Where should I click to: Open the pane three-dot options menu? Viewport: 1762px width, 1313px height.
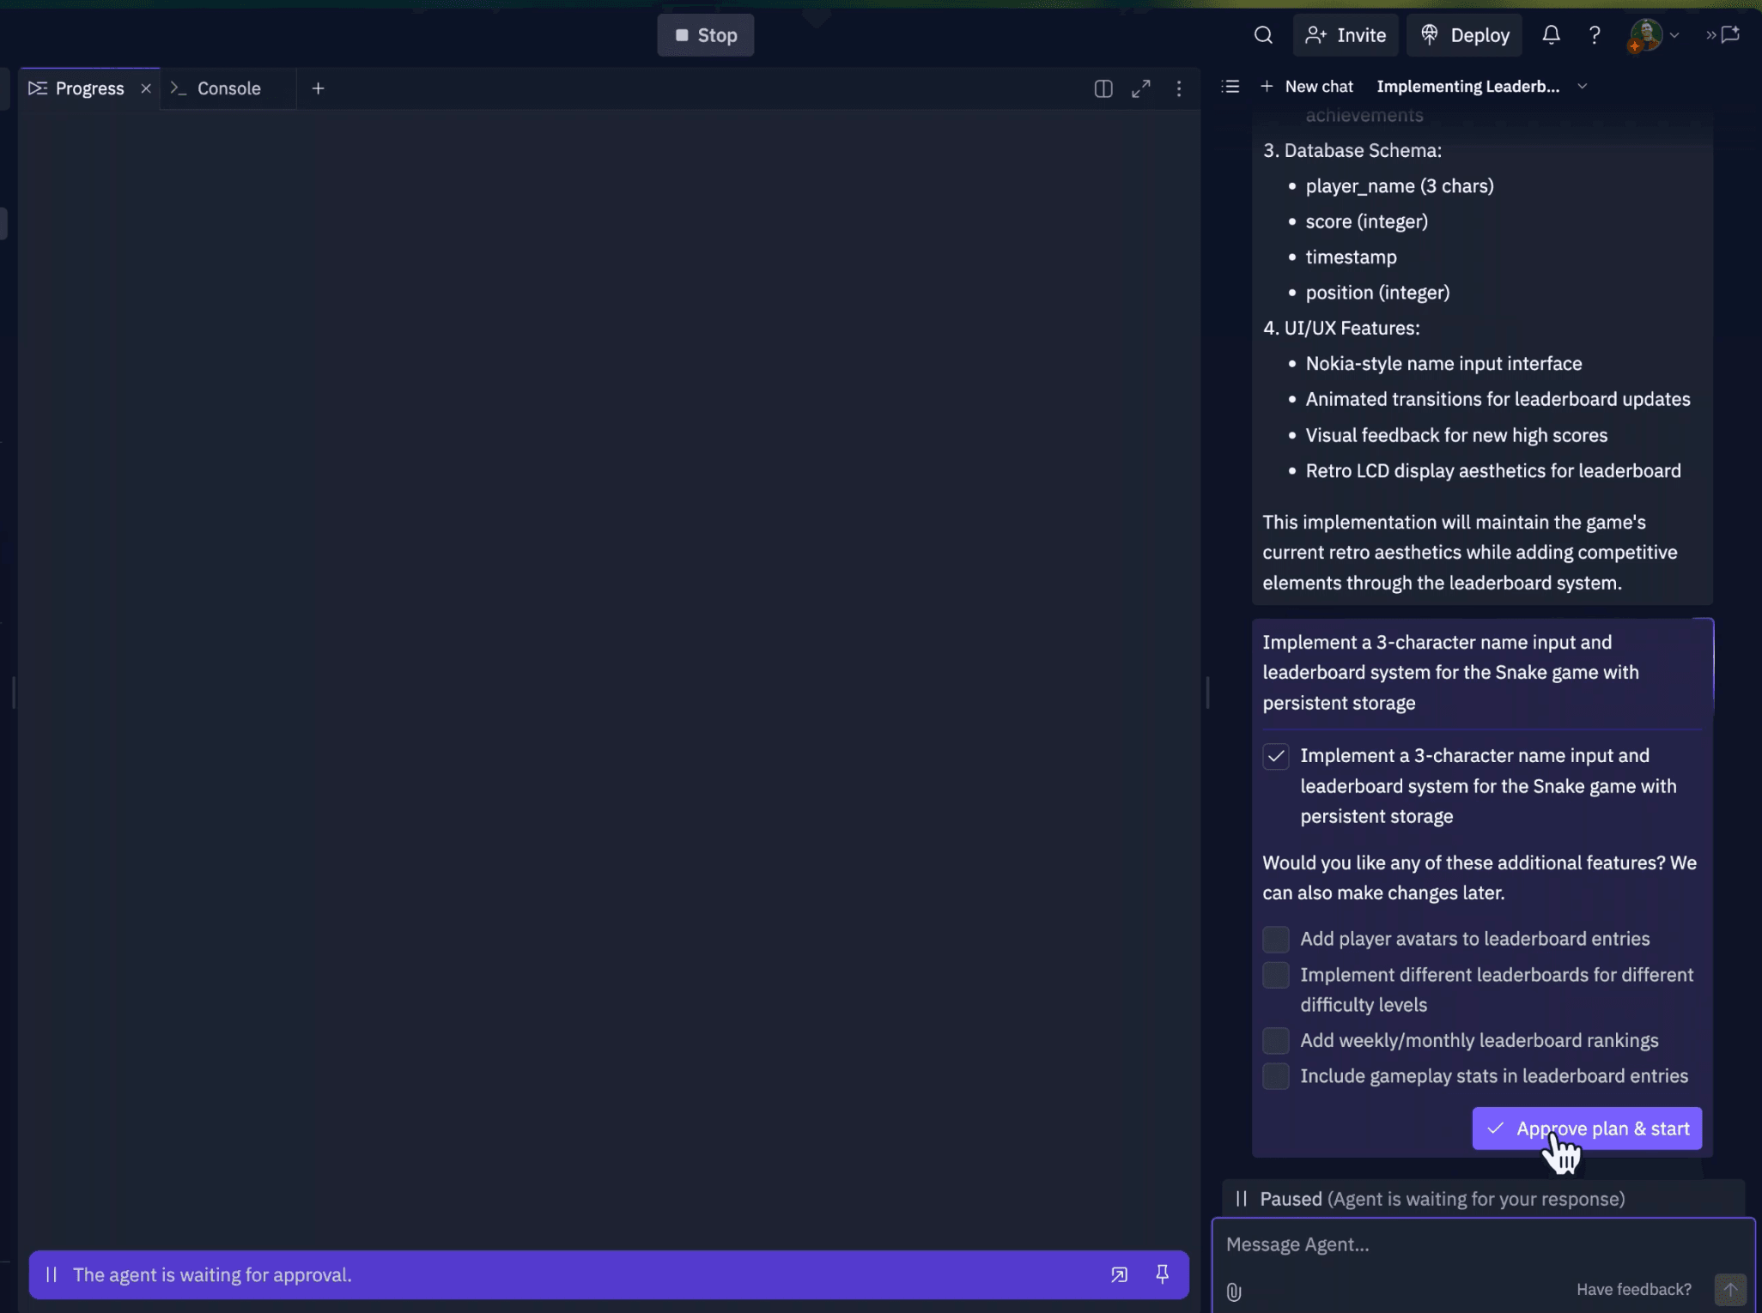click(1178, 88)
